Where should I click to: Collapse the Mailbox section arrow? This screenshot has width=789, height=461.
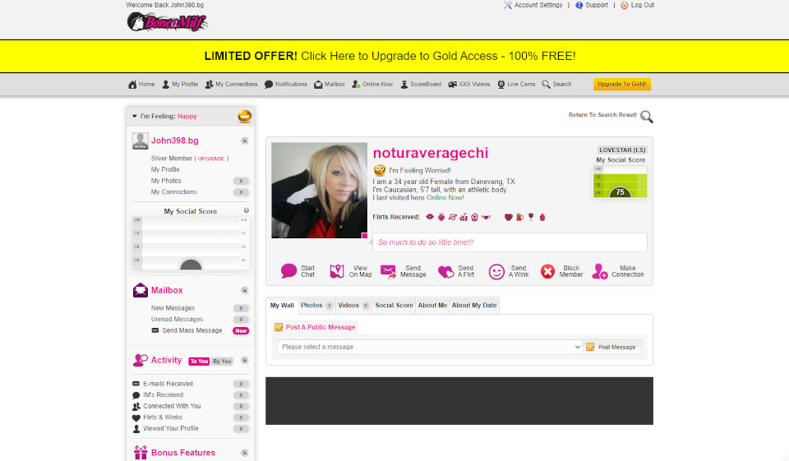pos(244,290)
